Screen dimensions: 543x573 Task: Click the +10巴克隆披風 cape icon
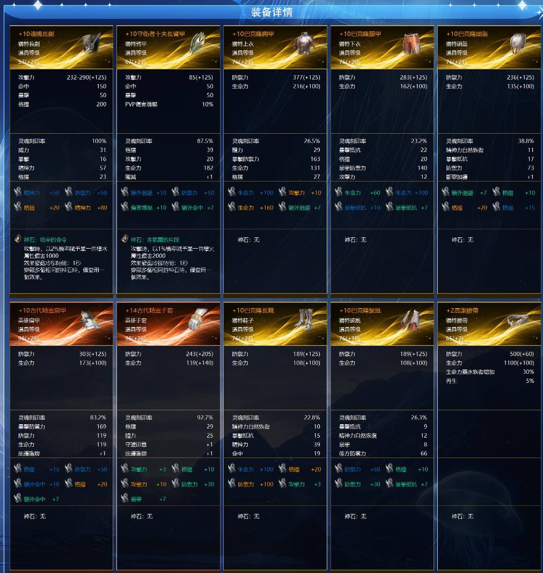pos(410,320)
